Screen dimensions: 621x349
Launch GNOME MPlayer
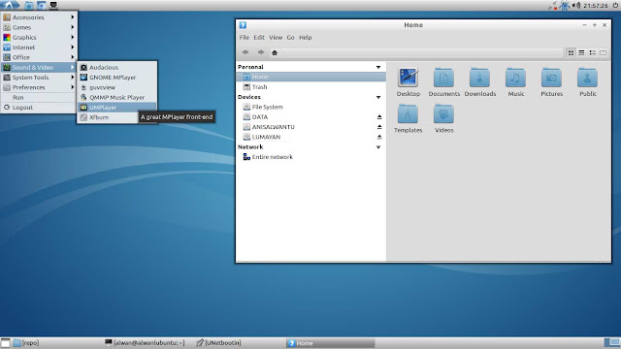coord(116,78)
